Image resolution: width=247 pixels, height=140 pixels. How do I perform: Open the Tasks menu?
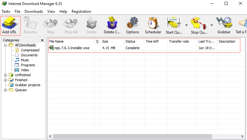6,12
